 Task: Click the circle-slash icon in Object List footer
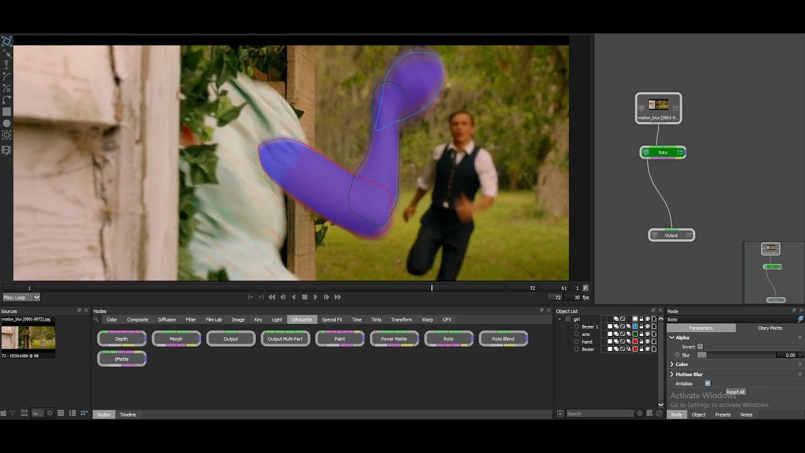point(659,413)
